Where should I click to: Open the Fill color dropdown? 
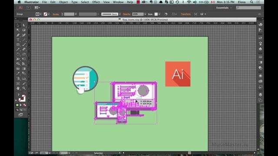pyautogui.click(x=41, y=14)
